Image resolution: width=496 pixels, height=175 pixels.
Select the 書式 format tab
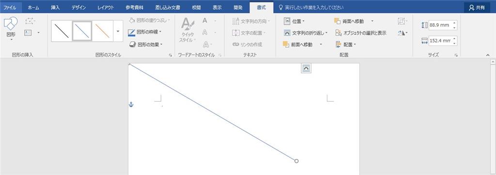tap(261, 7)
